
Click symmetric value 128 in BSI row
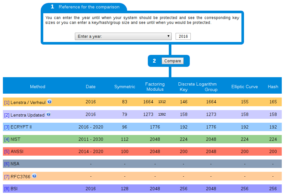[125, 189]
